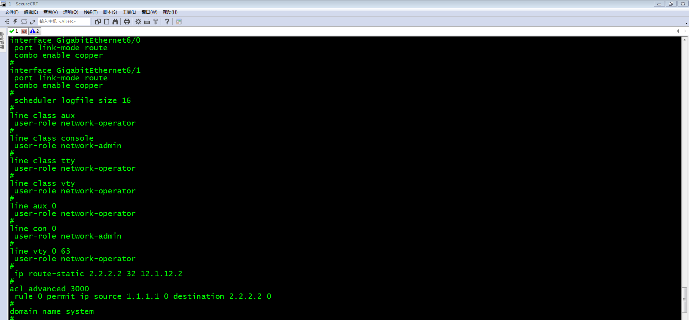Open Find with the binoculars icon
Viewport: 689px width, 320px height.
(115, 22)
